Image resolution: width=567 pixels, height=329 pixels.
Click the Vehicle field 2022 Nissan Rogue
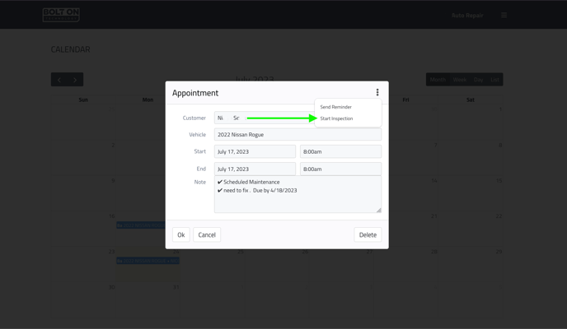tap(298, 135)
